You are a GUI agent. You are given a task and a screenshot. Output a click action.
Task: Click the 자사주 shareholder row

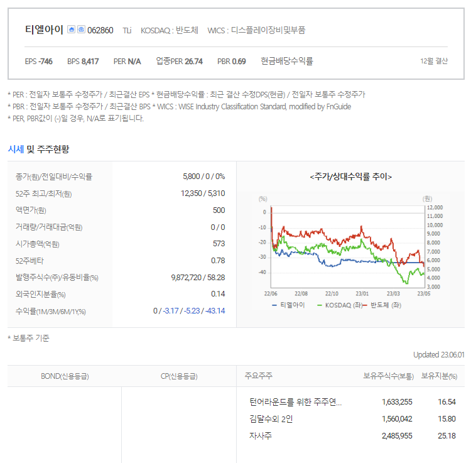[261, 436]
